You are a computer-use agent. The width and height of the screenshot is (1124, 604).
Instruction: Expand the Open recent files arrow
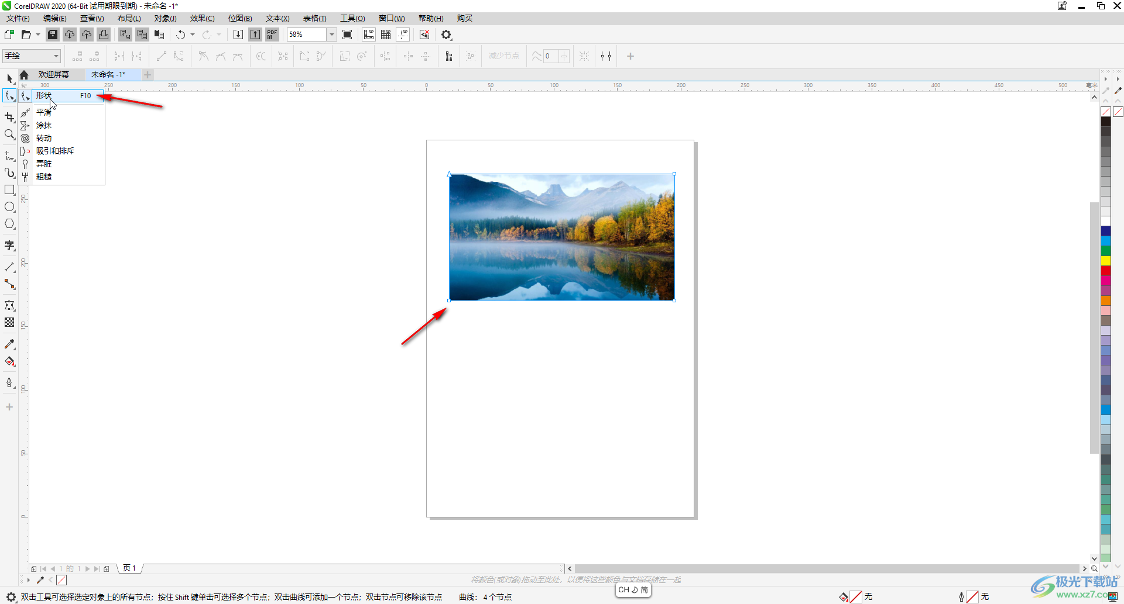tap(38, 34)
